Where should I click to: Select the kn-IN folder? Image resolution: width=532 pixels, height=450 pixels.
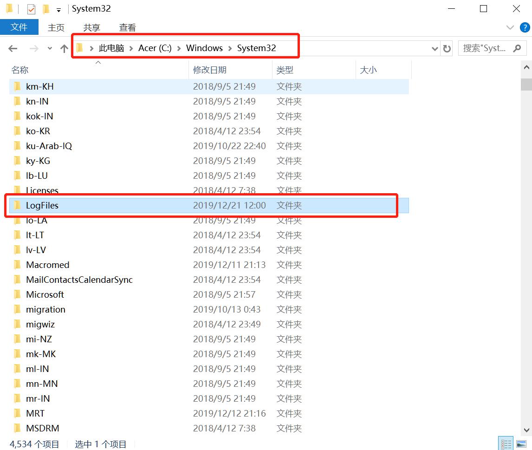pos(209,101)
